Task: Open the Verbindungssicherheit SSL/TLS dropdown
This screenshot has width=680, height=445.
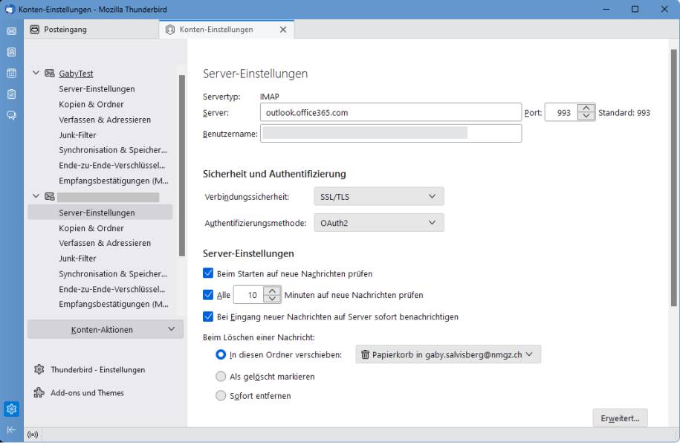Action: [x=378, y=197]
